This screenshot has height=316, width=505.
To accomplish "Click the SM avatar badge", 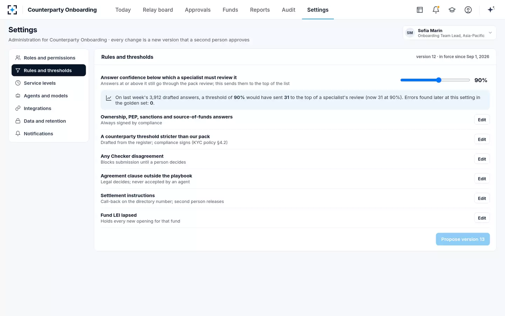I will click(x=410, y=33).
